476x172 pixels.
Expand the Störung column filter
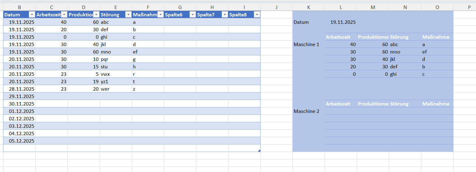tap(128, 15)
